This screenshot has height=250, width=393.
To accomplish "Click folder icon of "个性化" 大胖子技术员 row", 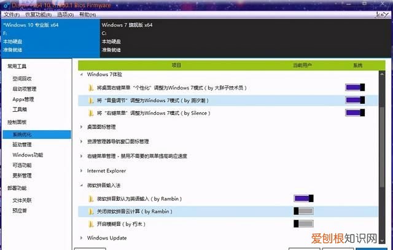I will tap(91, 88).
